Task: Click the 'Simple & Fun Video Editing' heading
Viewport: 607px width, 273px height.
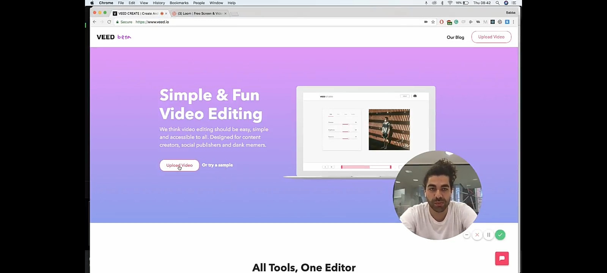Action: (x=211, y=104)
